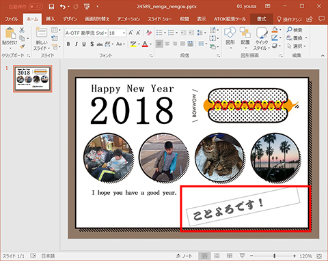The width and height of the screenshot is (328, 261).
Task: Click the ノート button in status bar
Action: pyautogui.click(x=184, y=256)
